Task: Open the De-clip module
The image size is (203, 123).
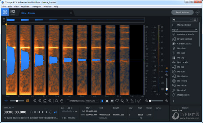Action: pos(178,58)
